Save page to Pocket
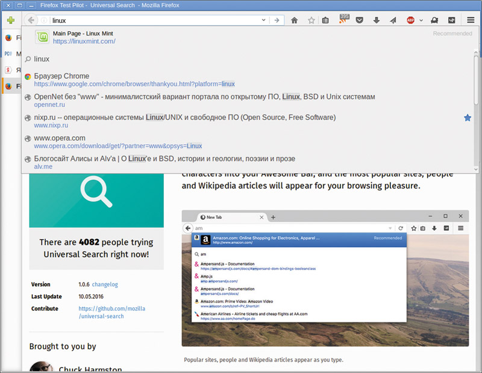 pos(359,20)
